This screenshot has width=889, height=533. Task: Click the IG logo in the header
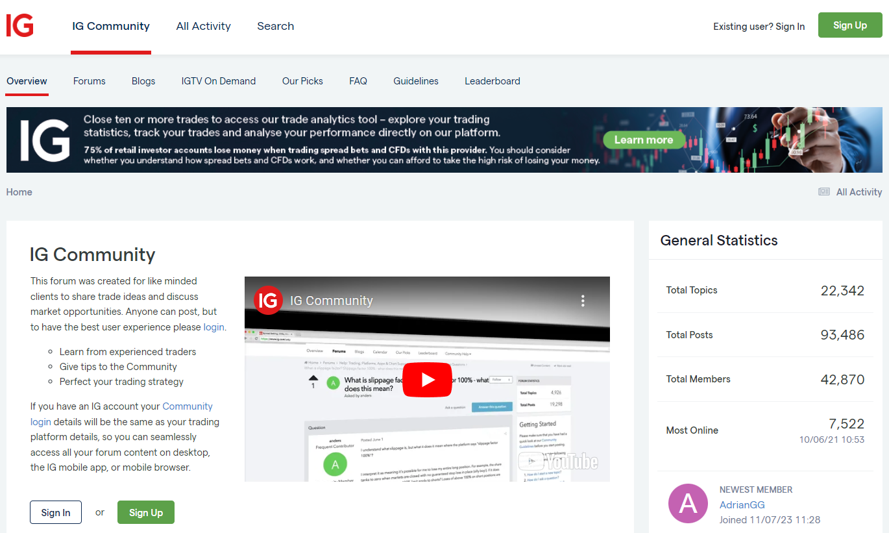pos(19,26)
